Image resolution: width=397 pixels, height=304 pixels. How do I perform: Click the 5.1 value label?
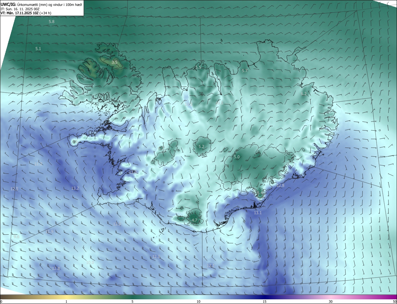click(38, 49)
